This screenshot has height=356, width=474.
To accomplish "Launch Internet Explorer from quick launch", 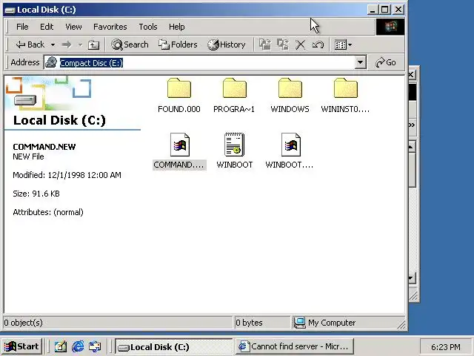I will 78,346.
